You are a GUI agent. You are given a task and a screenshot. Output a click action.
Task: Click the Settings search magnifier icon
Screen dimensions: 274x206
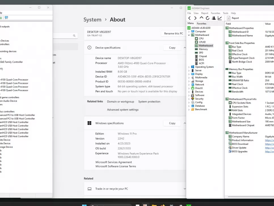pyautogui.click(x=74, y=36)
